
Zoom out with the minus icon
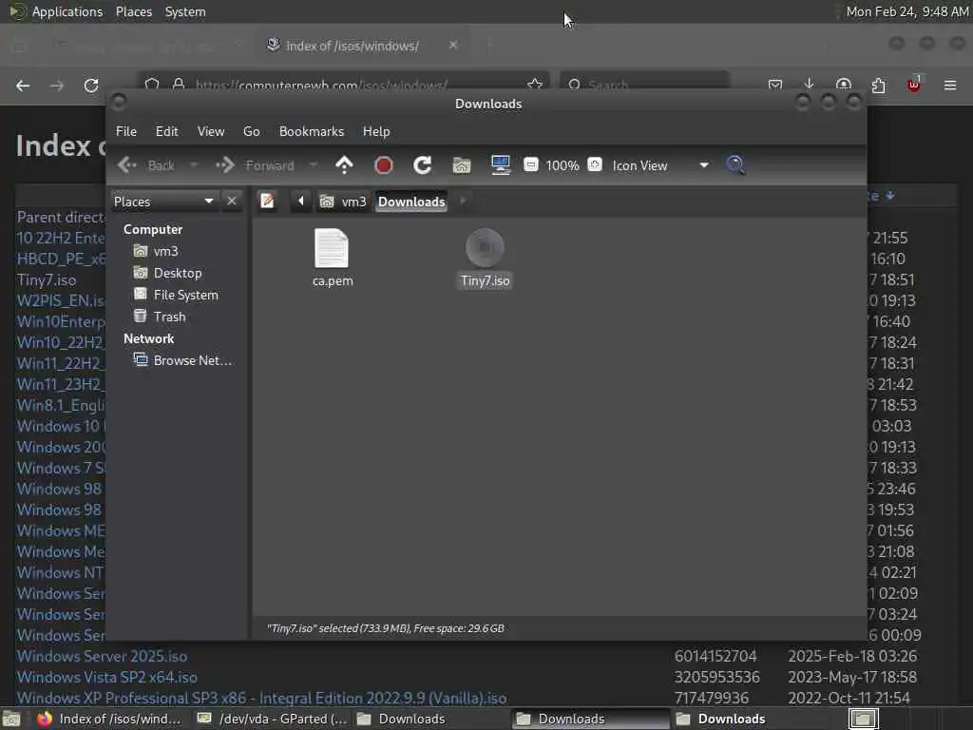530,164
